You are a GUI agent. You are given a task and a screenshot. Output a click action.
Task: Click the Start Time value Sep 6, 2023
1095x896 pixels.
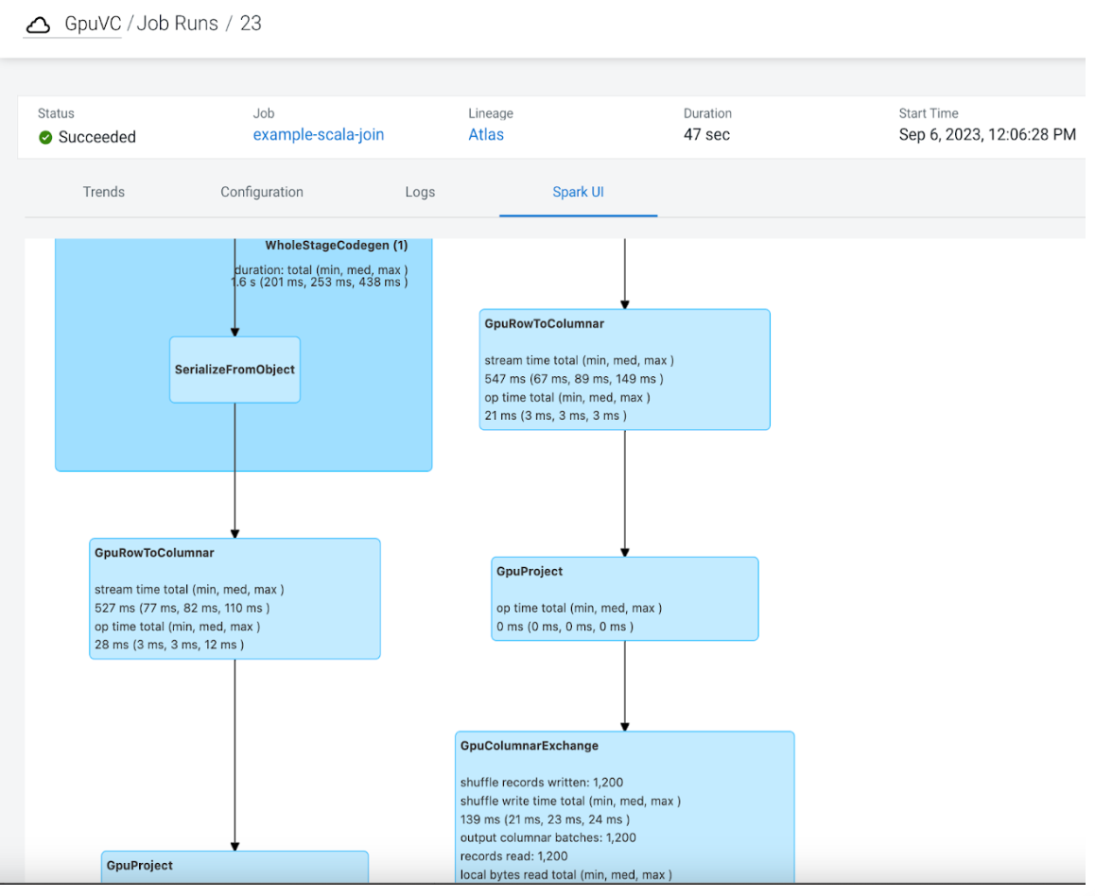tap(986, 135)
